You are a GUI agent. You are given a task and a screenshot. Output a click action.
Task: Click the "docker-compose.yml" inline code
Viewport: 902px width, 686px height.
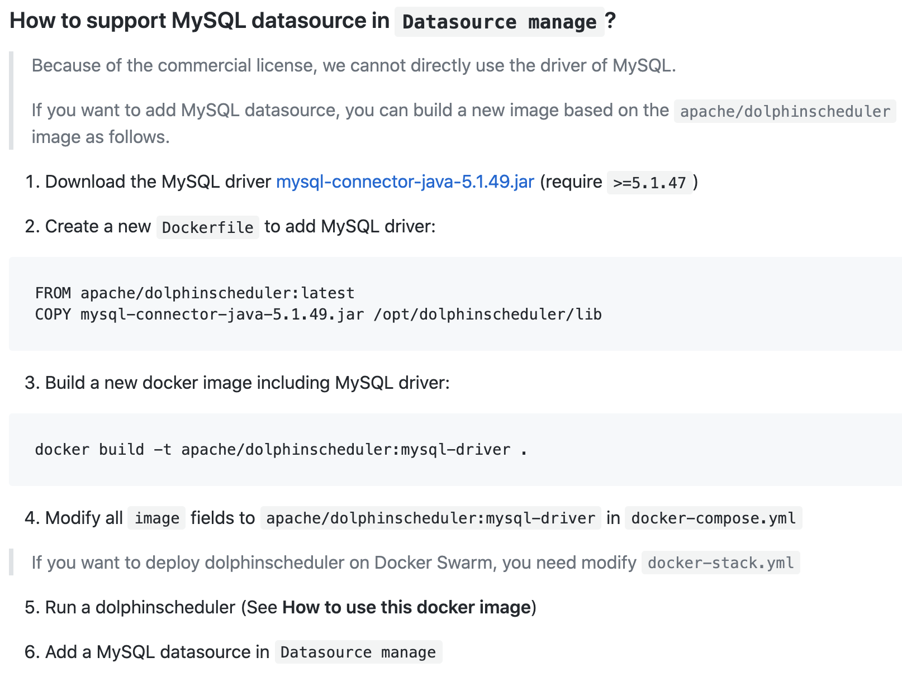[x=713, y=518]
